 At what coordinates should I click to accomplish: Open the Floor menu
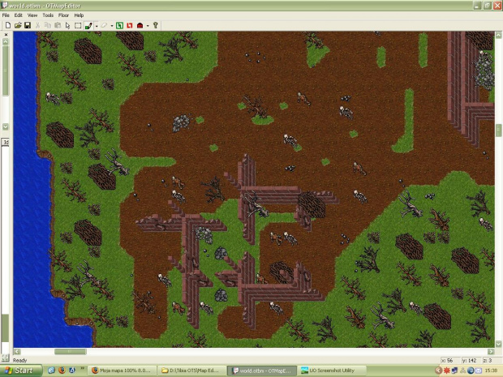pos(63,15)
